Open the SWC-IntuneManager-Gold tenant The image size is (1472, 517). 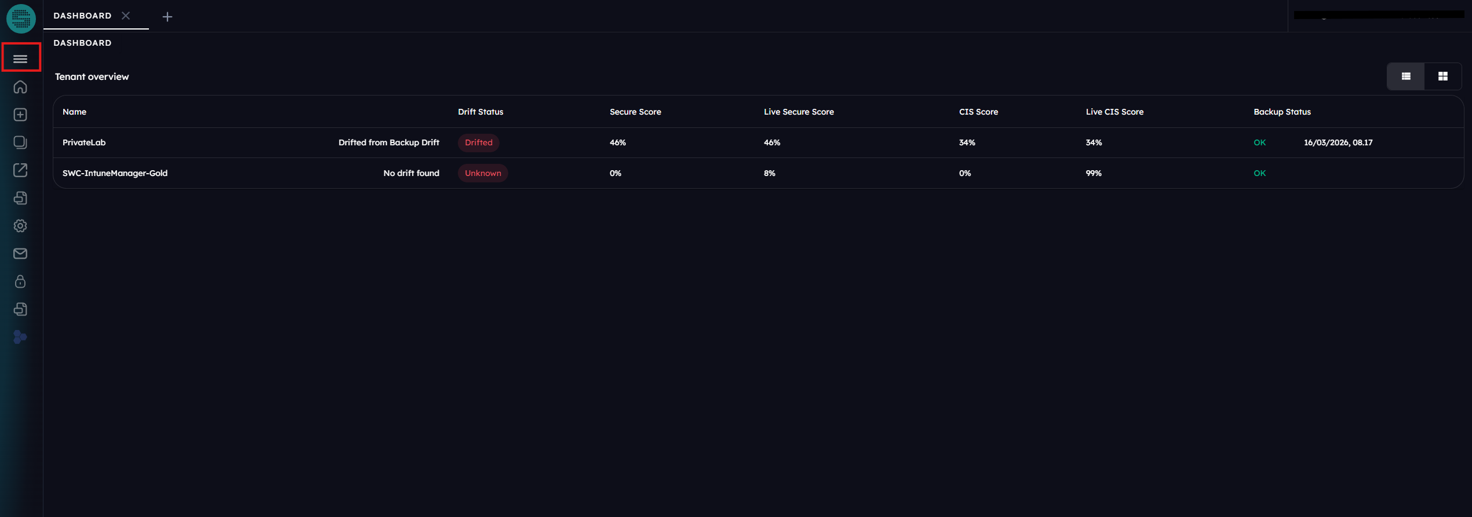(x=115, y=173)
